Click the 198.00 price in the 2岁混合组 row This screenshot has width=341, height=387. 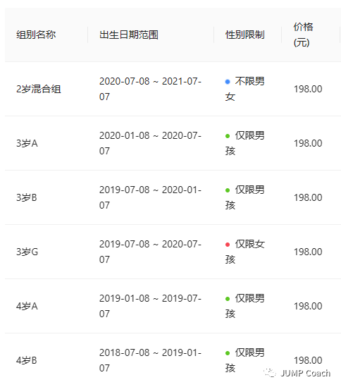[308, 89]
